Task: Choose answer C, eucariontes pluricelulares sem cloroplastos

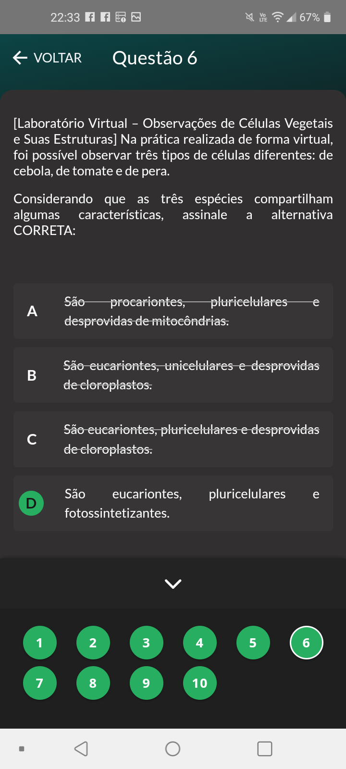Action: (x=173, y=439)
